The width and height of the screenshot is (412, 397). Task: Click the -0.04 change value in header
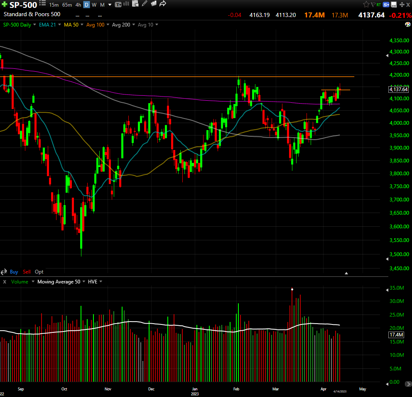click(x=234, y=15)
